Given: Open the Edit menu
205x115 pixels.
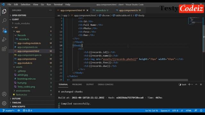Looking at the screenshot, I should click(16, 4).
